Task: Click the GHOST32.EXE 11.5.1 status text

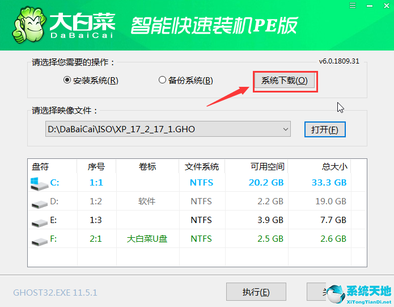Action: click(x=55, y=293)
